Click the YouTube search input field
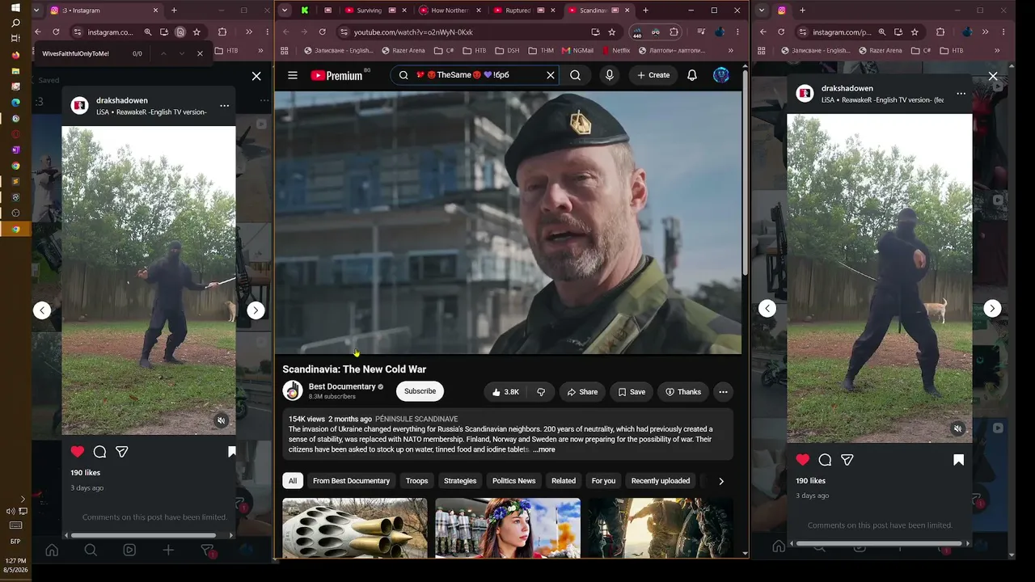1035x582 pixels. coord(474,75)
